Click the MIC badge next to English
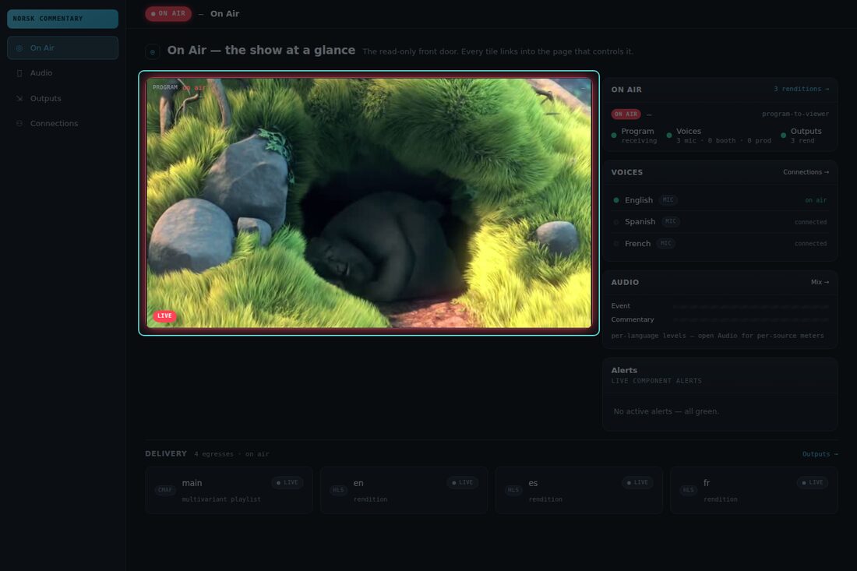This screenshot has height=571, width=857. (668, 200)
